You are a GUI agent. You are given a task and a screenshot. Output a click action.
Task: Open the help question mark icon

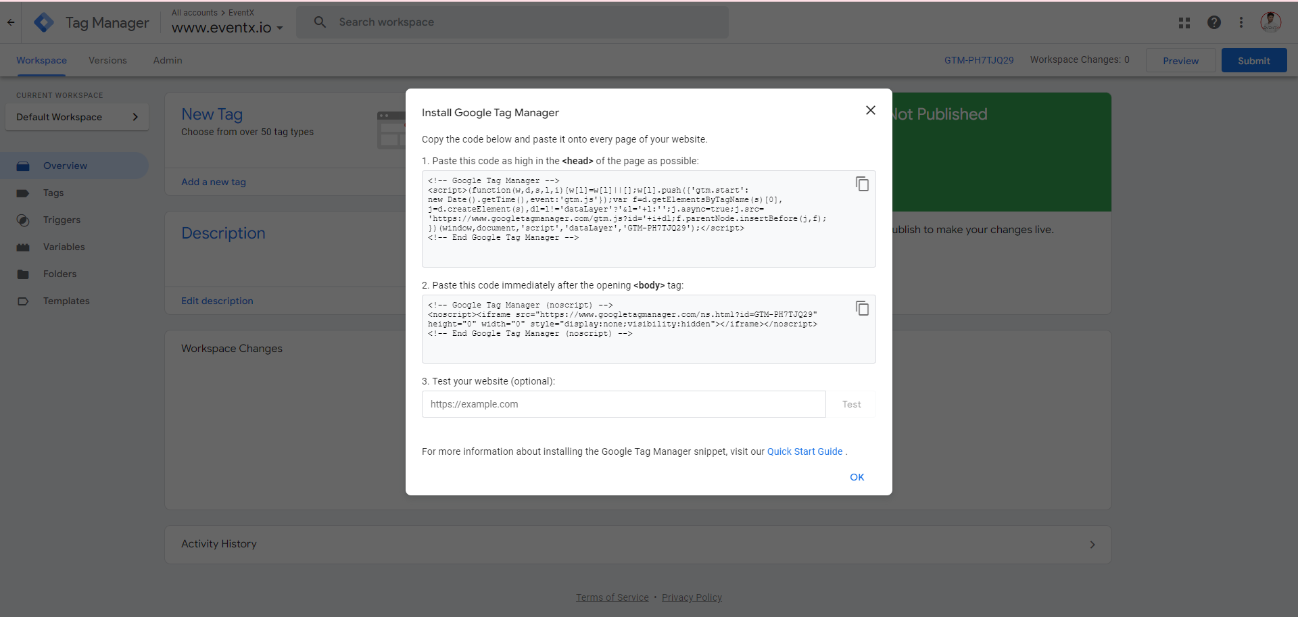coord(1214,22)
